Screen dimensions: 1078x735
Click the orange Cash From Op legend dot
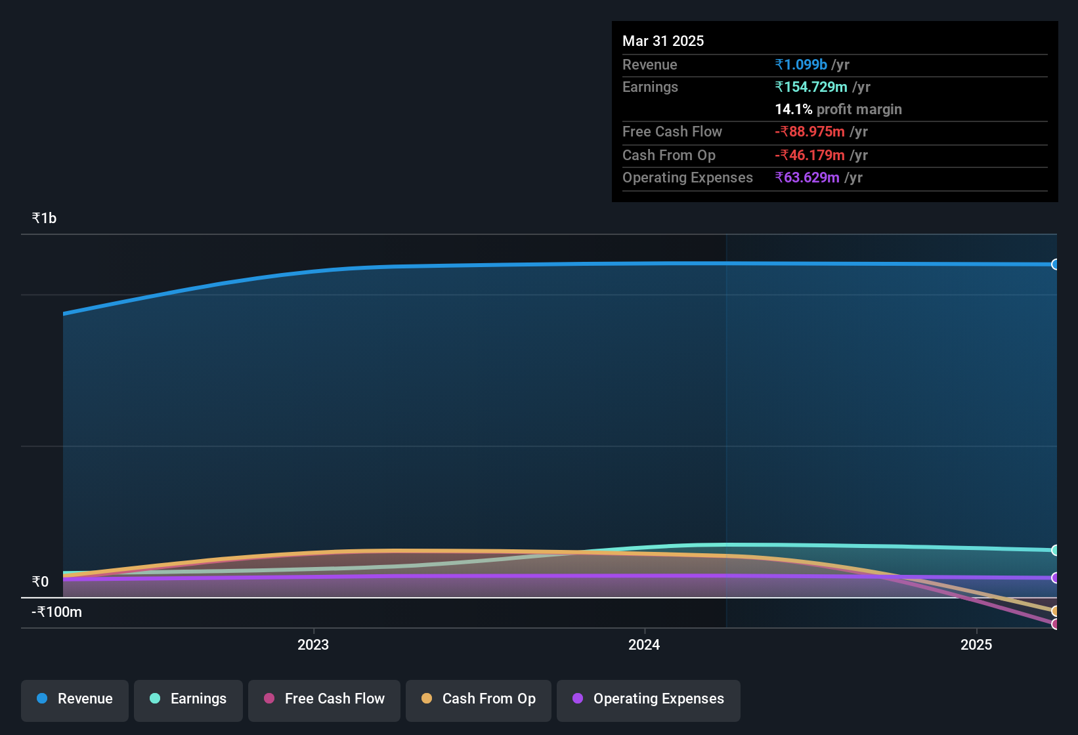point(427,698)
